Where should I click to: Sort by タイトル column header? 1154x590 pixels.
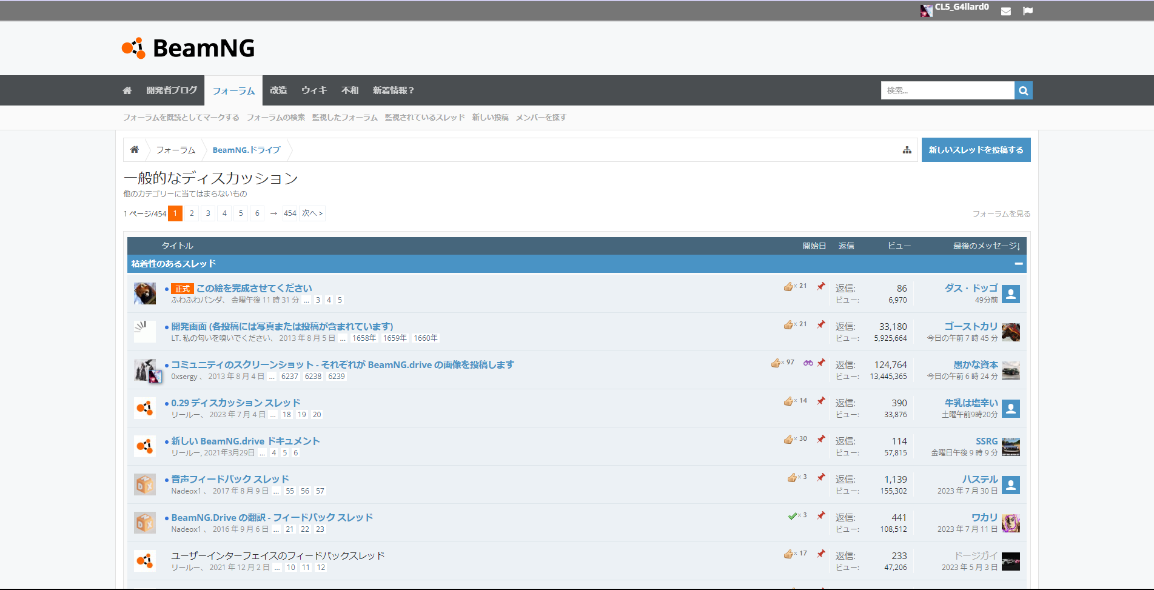pos(177,246)
